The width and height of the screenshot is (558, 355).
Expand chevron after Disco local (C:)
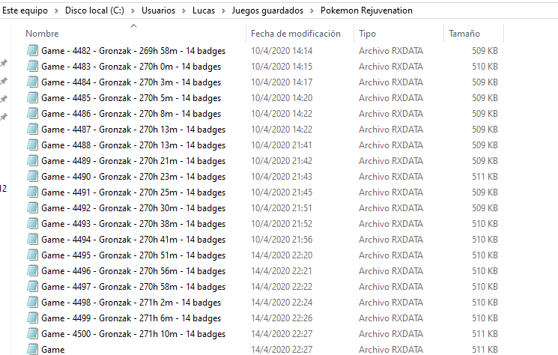tap(133, 10)
